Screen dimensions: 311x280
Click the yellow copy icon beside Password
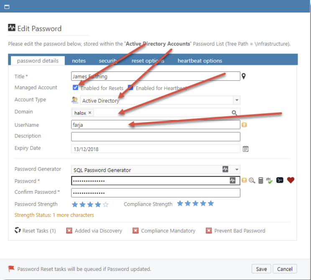tap(244, 180)
